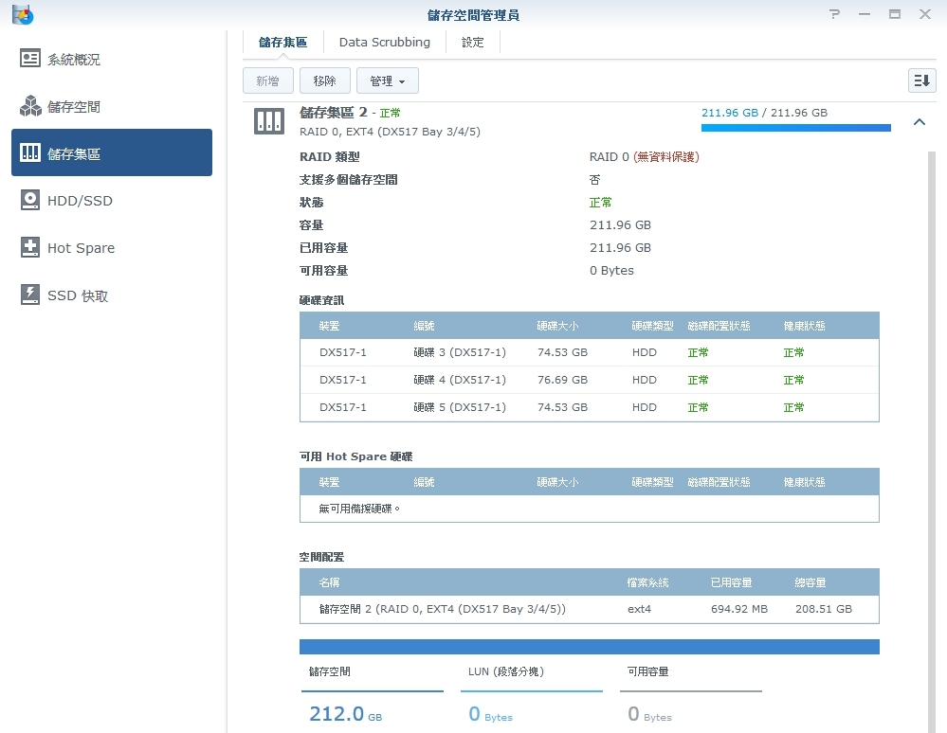Screen dimensions: 947x733
Task: Switch to the Data Scrubbing tab
Action: [385, 43]
